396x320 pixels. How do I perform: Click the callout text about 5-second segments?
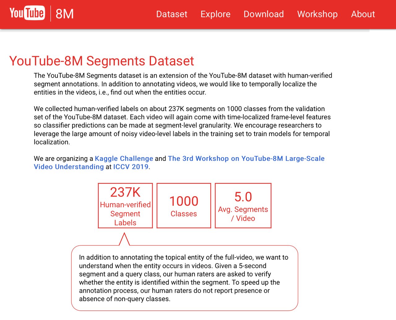[184, 278]
